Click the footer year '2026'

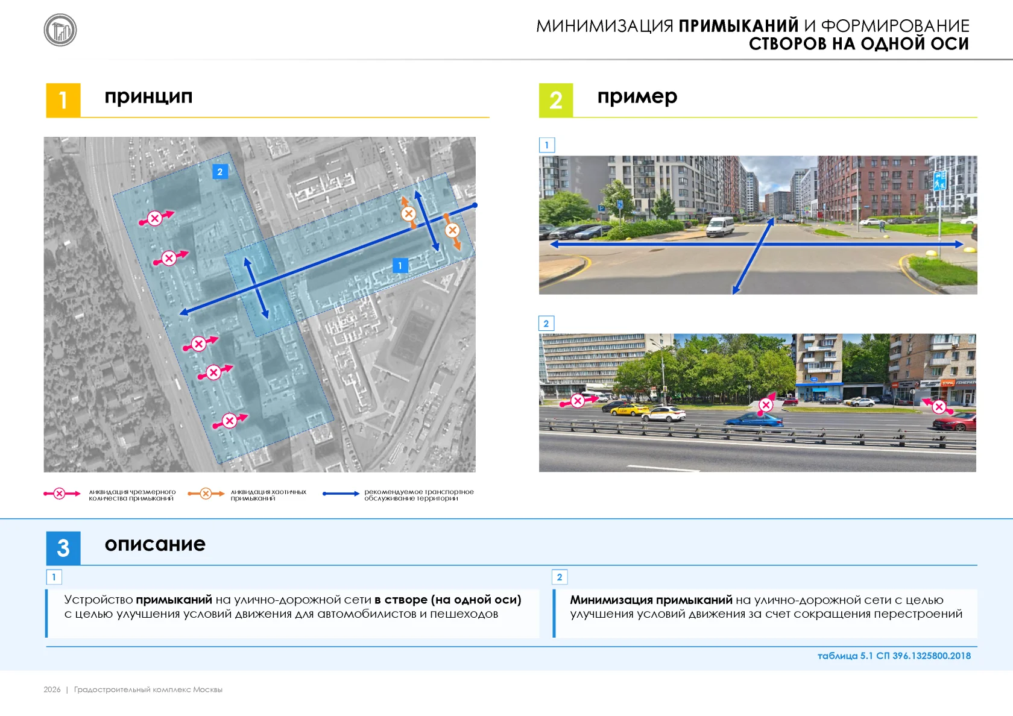click(x=52, y=689)
